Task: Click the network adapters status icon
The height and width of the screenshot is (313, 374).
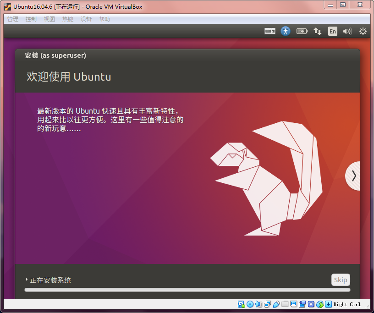Action: pyautogui.click(x=267, y=304)
